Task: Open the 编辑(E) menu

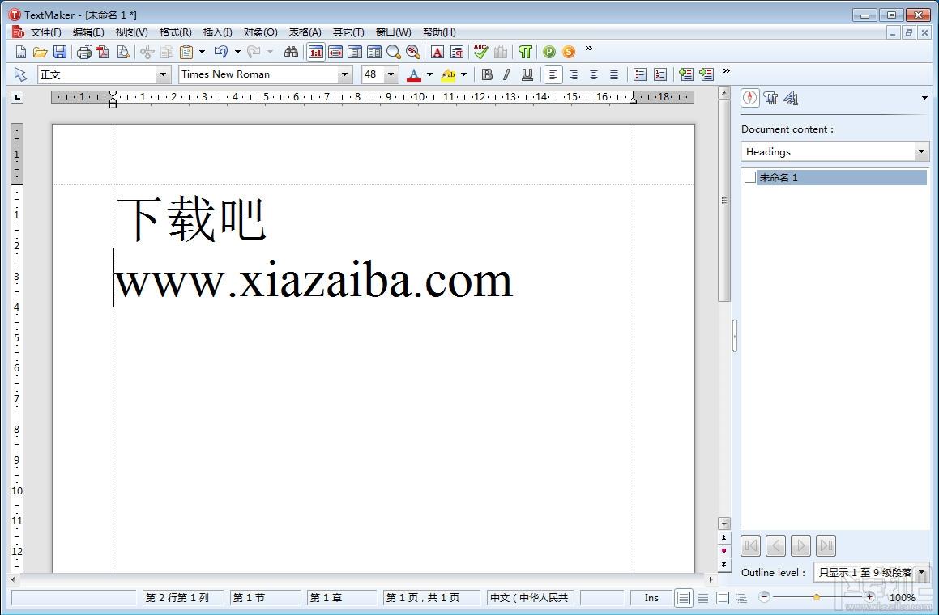Action: pyautogui.click(x=88, y=32)
